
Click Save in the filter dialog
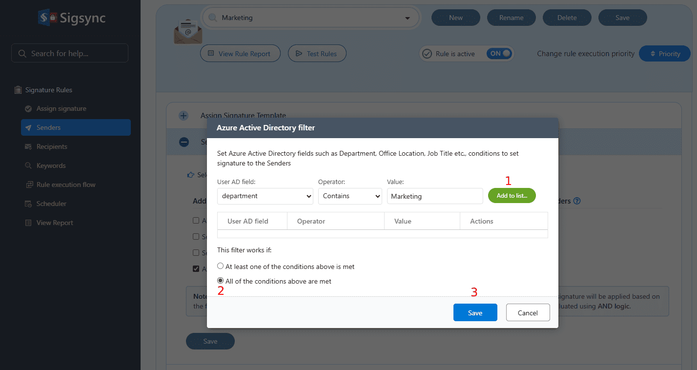[x=475, y=313]
